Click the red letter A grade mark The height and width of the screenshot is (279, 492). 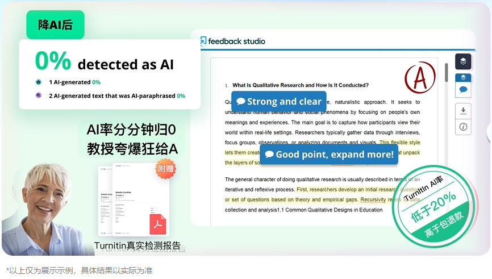click(420, 77)
